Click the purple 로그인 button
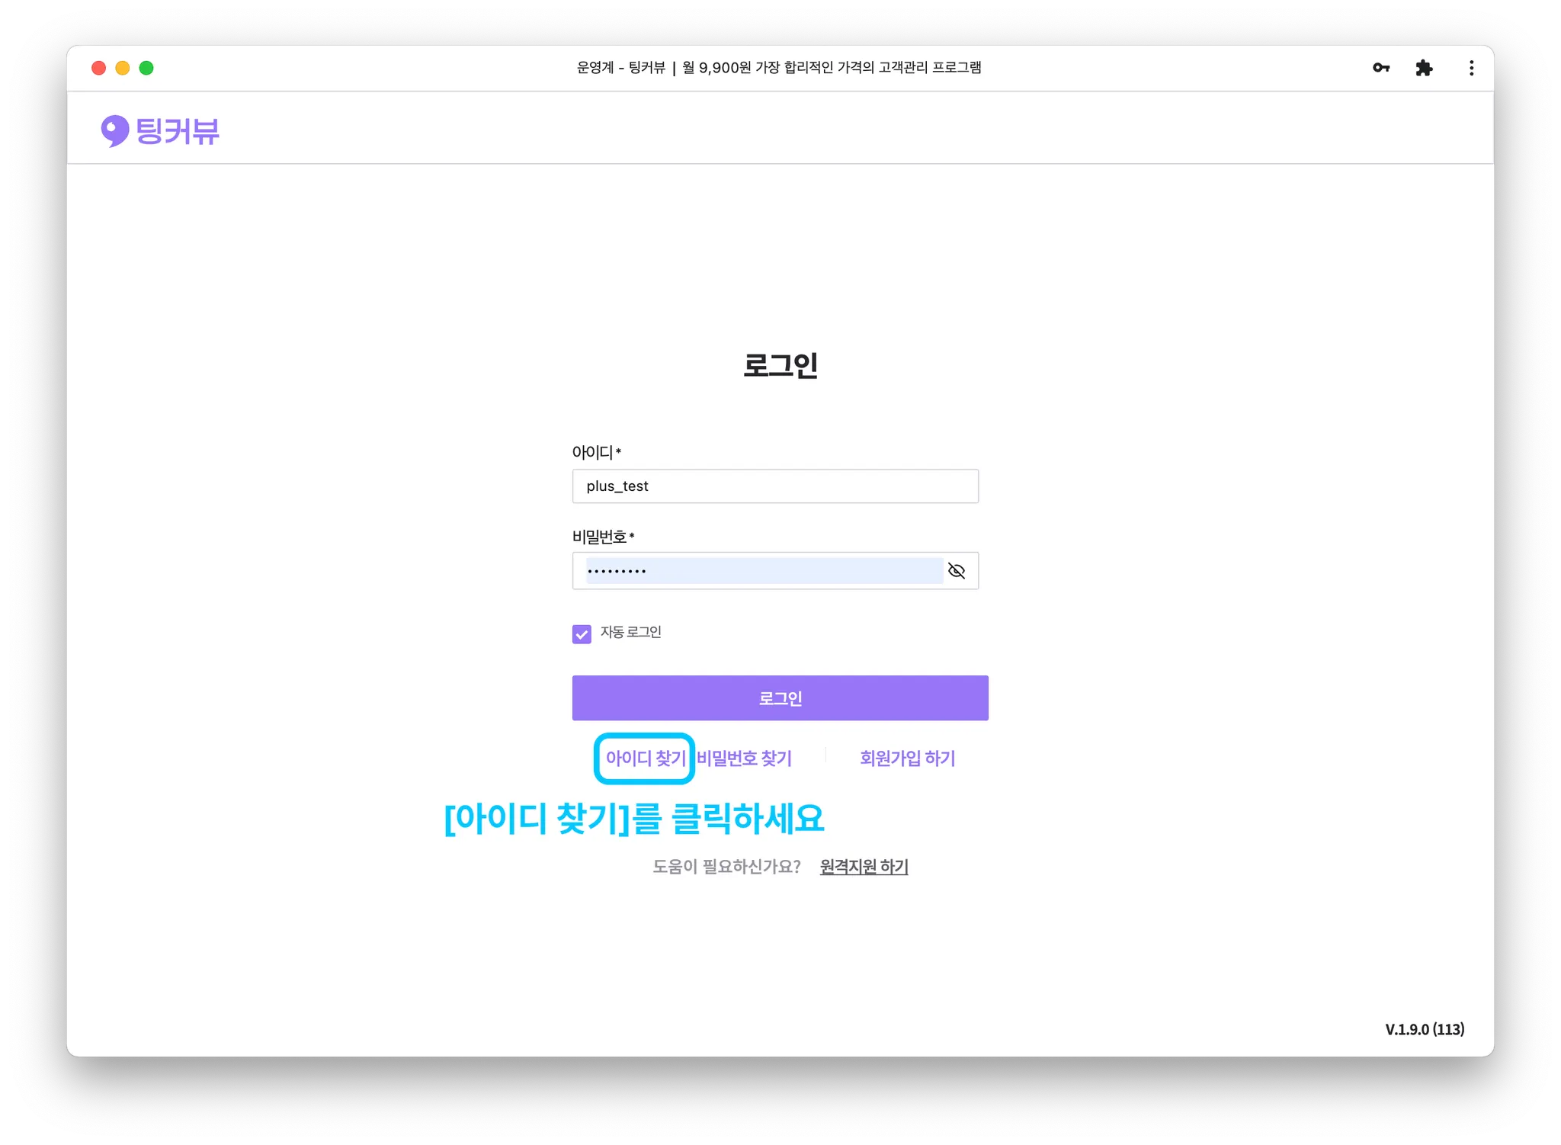The width and height of the screenshot is (1561, 1145). coord(780,698)
